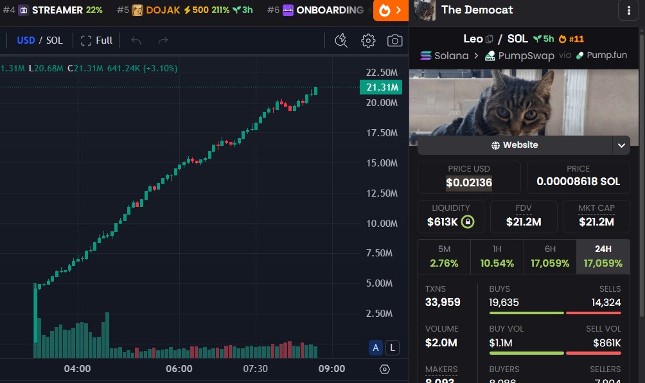Toggle log scale L button

tap(393, 348)
